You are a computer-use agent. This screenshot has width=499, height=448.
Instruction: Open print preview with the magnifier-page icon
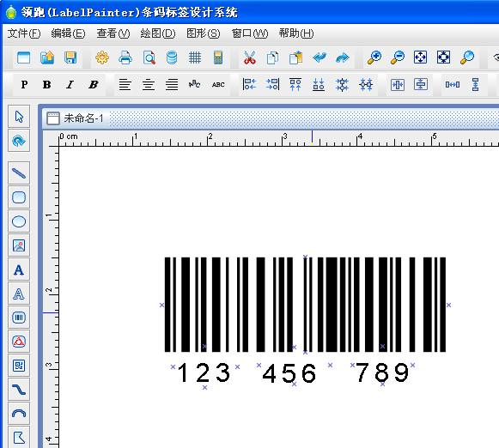(149, 58)
